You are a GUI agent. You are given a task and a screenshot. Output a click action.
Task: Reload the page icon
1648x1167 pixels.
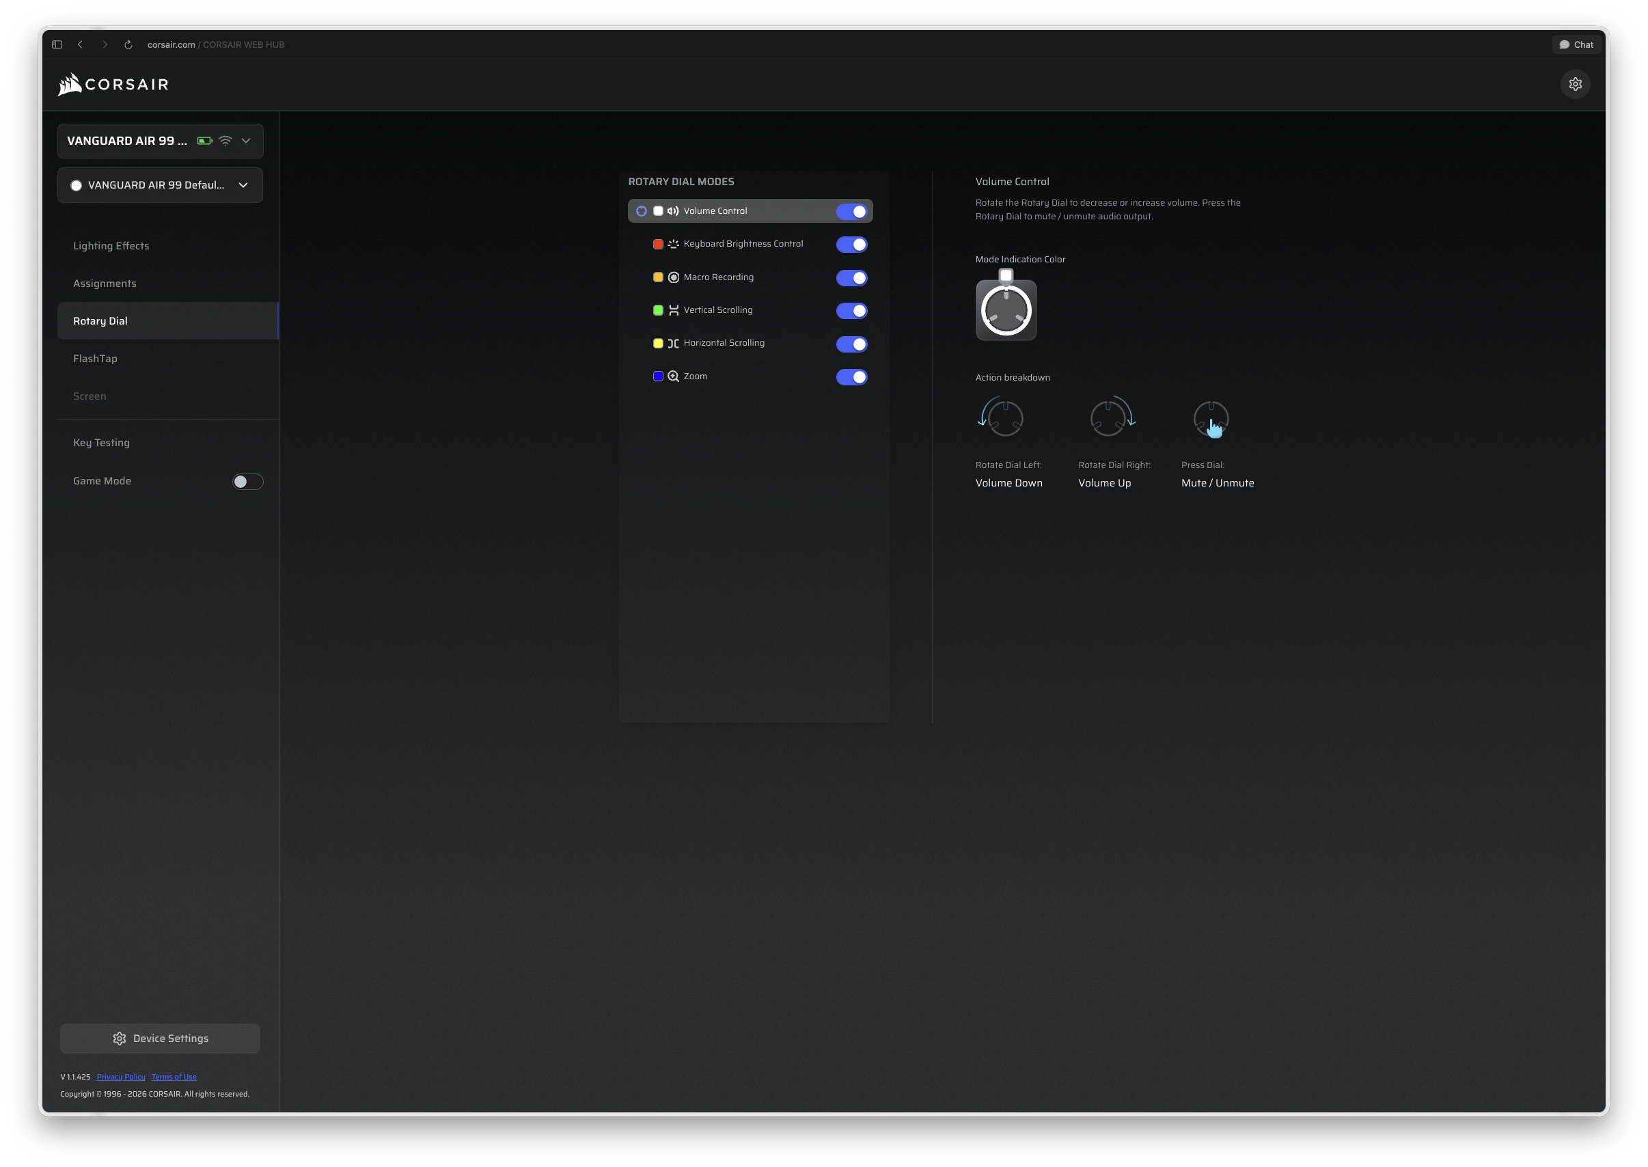(128, 44)
